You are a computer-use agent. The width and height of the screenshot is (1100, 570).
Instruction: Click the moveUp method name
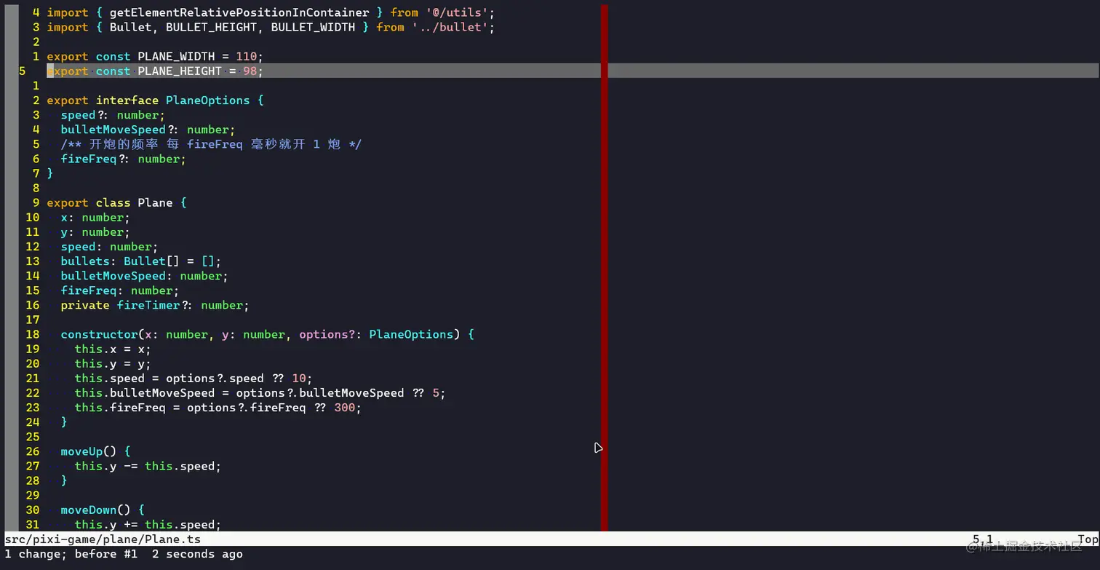pos(81,451)
